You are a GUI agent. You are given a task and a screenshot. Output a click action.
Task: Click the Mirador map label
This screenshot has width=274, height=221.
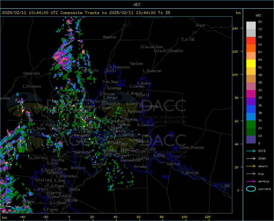141,167
